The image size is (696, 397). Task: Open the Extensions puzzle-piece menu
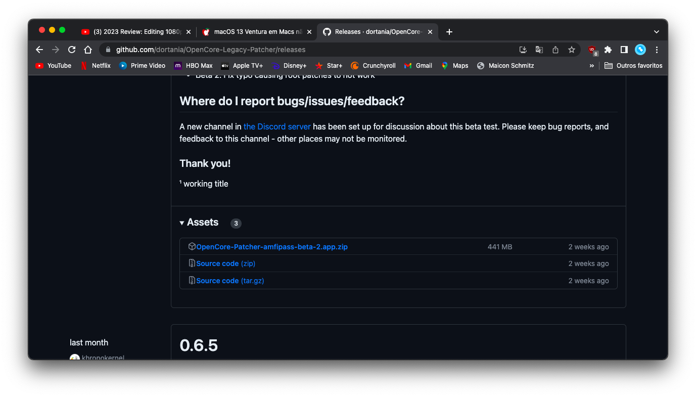click(x=608, y=50)
